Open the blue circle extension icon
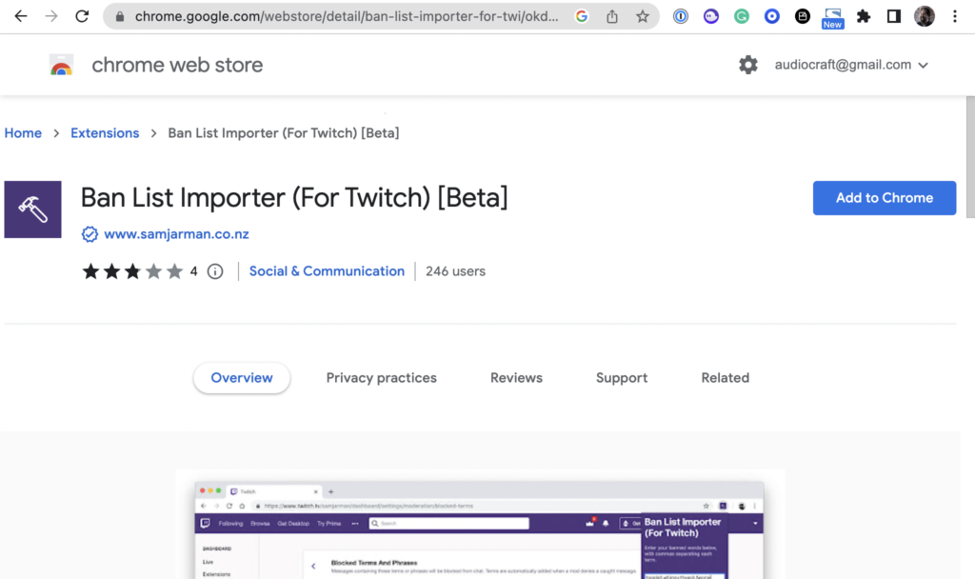975x579 pixels. click(771, 17)
